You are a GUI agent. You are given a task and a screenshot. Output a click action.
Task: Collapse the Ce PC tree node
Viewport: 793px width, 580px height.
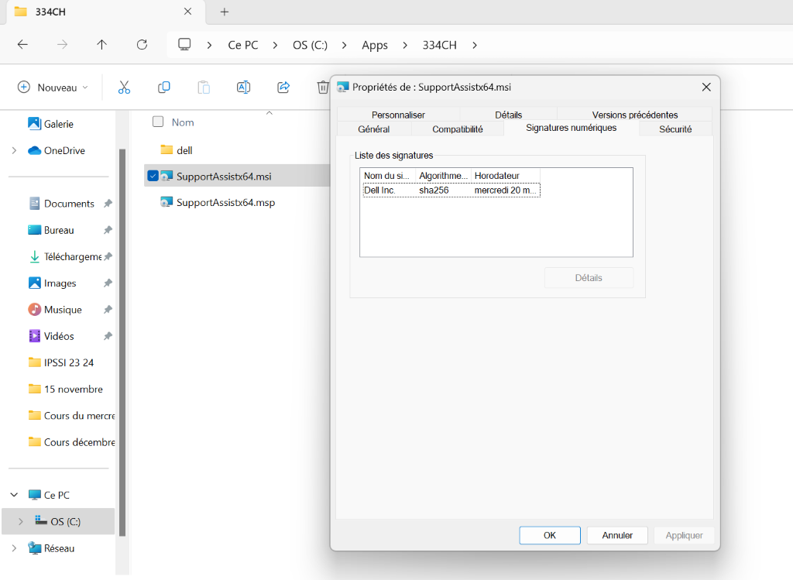coord(14,495)
